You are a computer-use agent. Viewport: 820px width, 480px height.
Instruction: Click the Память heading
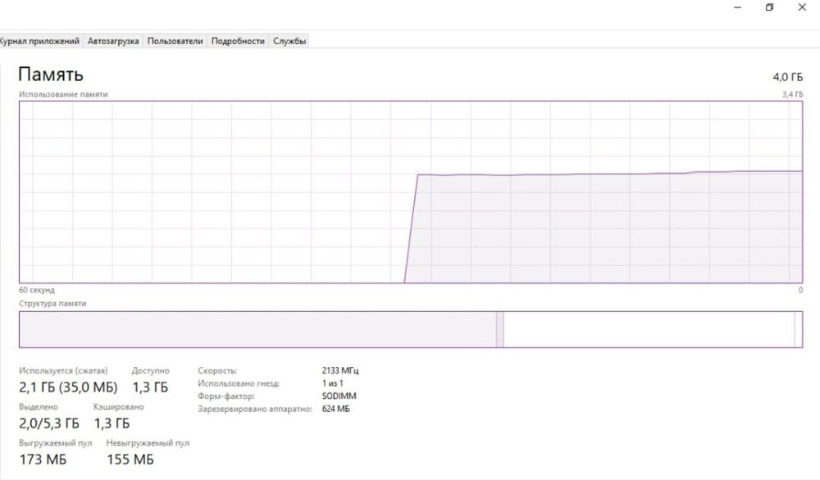point(51,75)
